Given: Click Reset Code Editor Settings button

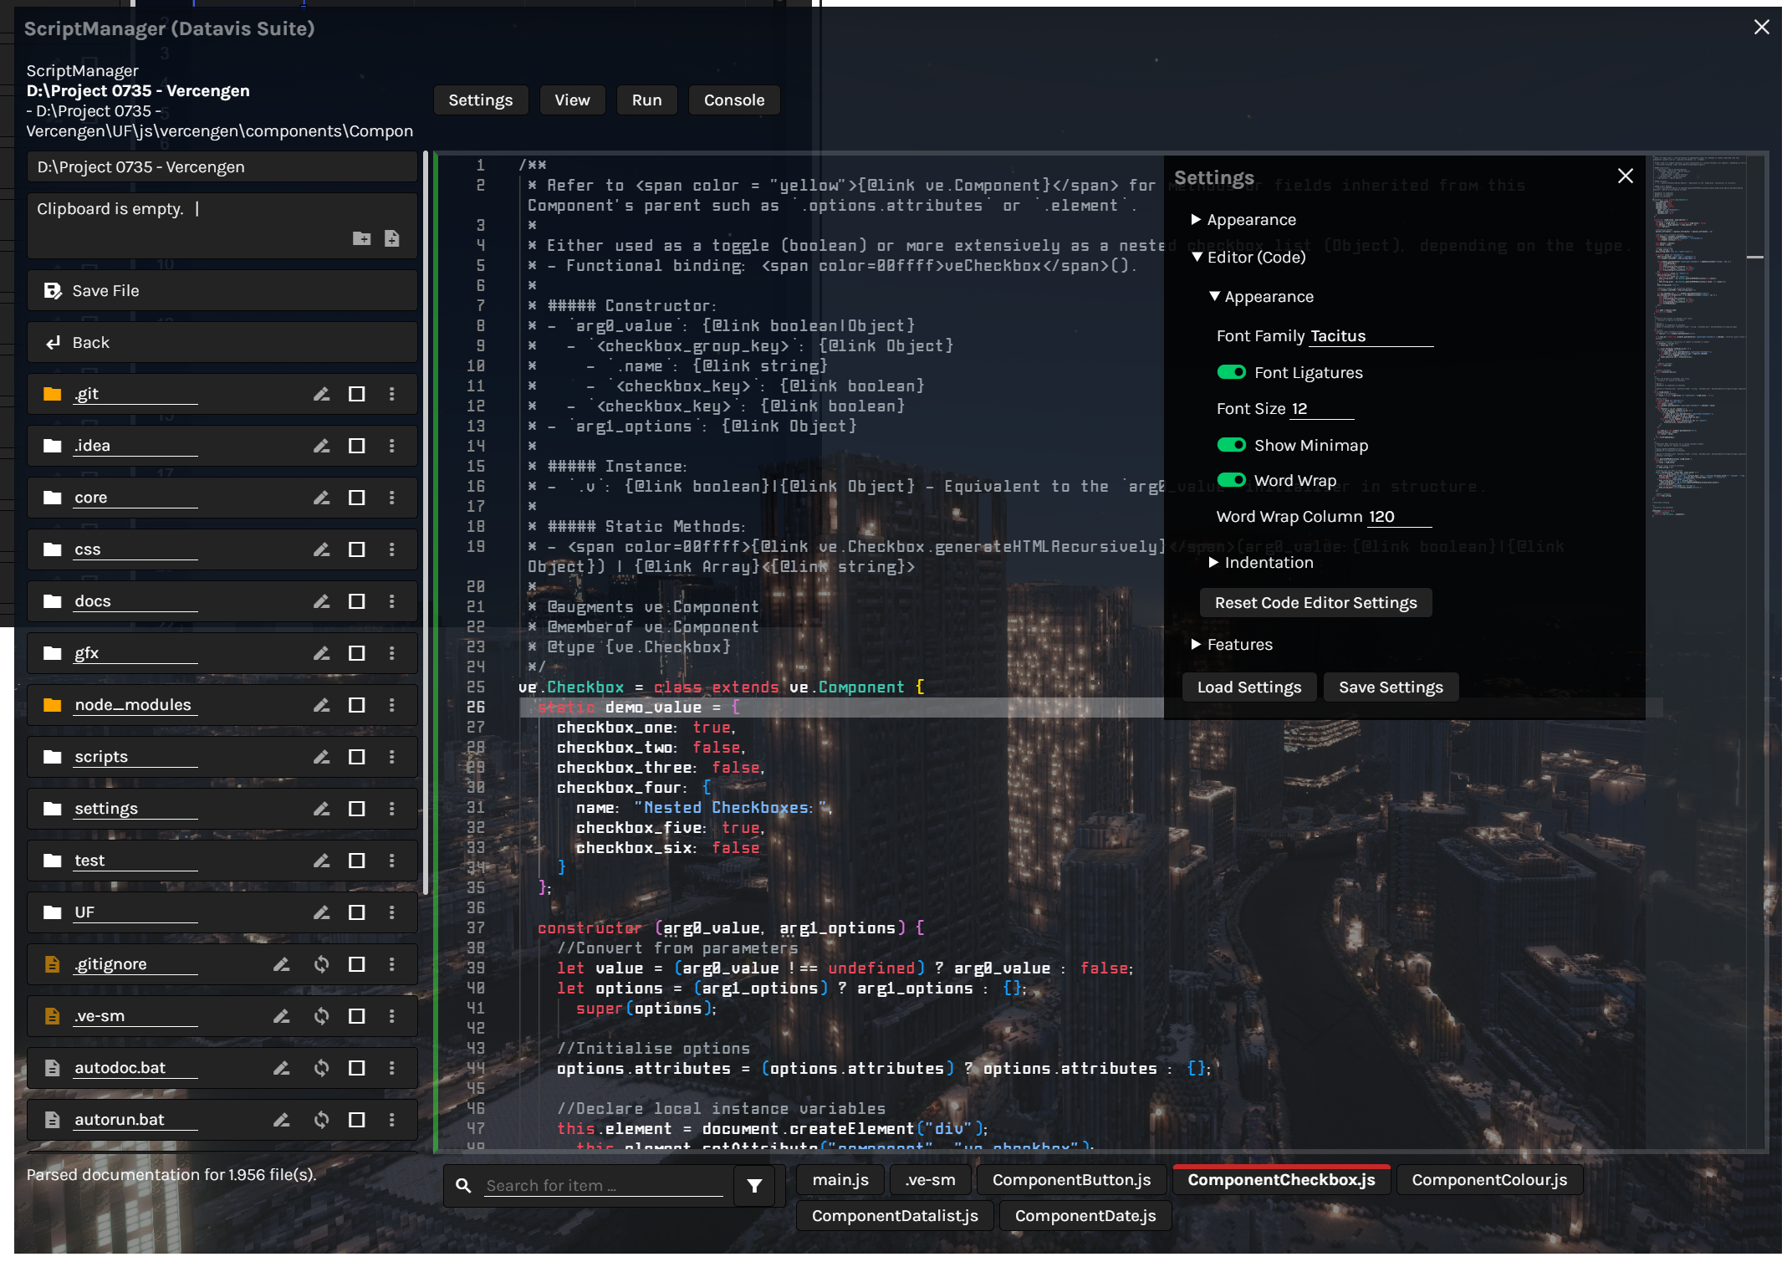Looking at the screenshot, I should click(1315, 603).
